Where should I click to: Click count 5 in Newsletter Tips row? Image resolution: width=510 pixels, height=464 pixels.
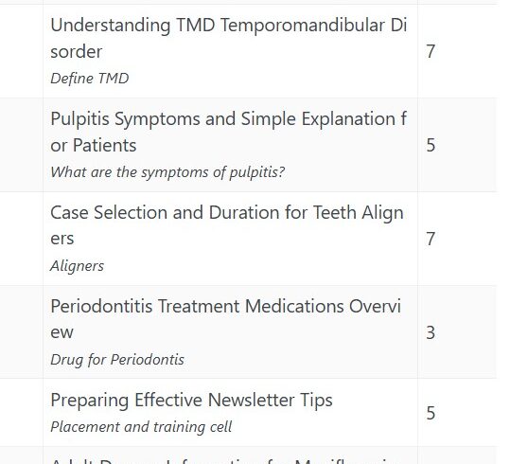pyautogui.click(x=431, y=413)
